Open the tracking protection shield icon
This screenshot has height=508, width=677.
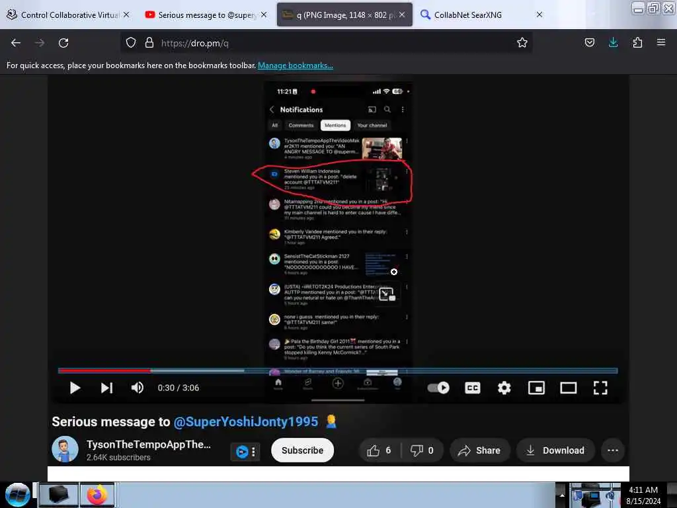point(131,43)
